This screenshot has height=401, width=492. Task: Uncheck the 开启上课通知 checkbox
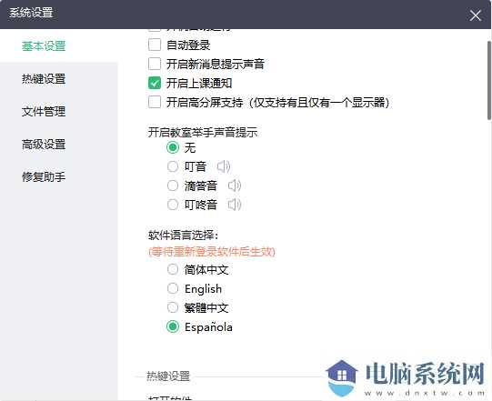click(x=155, y=83)
